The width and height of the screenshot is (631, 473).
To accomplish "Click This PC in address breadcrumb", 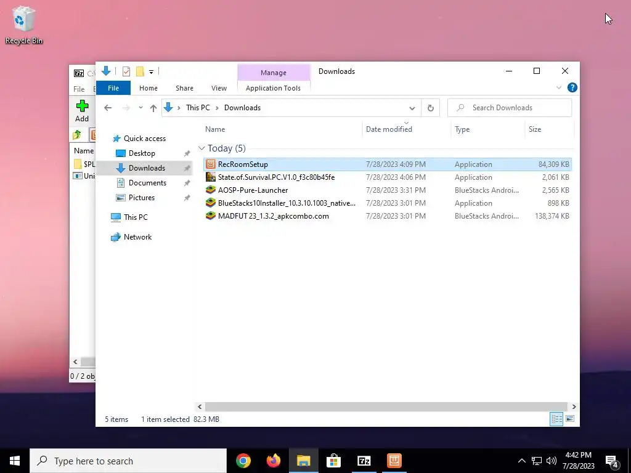I will click(198, 108).
